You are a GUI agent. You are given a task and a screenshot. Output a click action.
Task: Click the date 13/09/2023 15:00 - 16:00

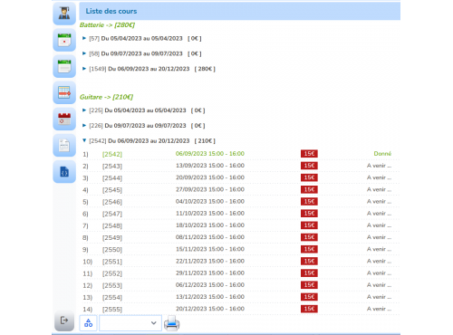click(210, 166)
